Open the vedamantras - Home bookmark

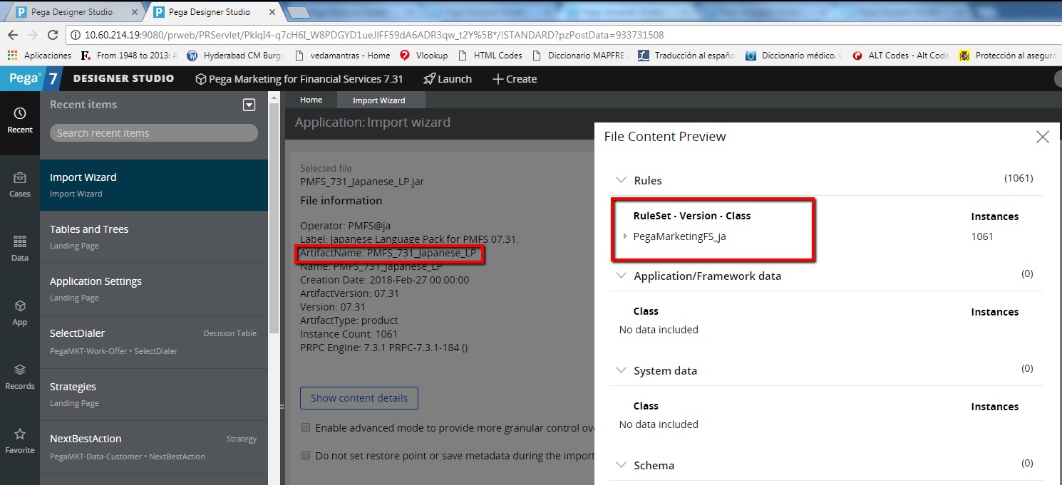tap(341, 55)
